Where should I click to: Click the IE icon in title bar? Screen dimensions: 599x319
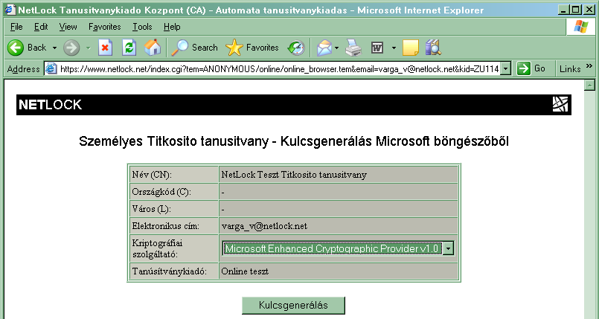pyautogui.click(x=10, y=10)
